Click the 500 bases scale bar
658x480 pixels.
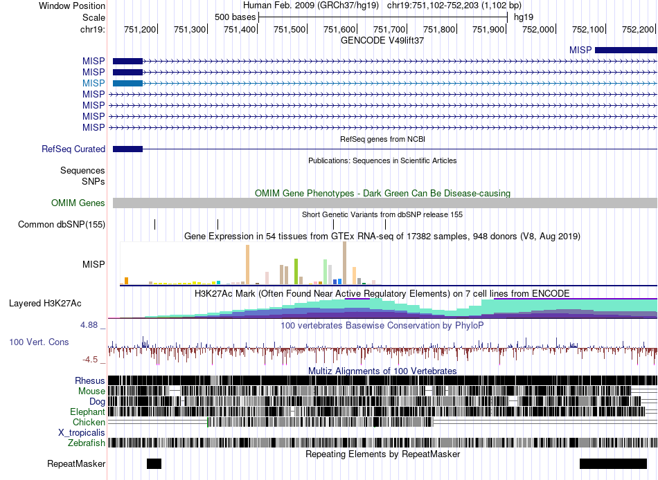383,17
